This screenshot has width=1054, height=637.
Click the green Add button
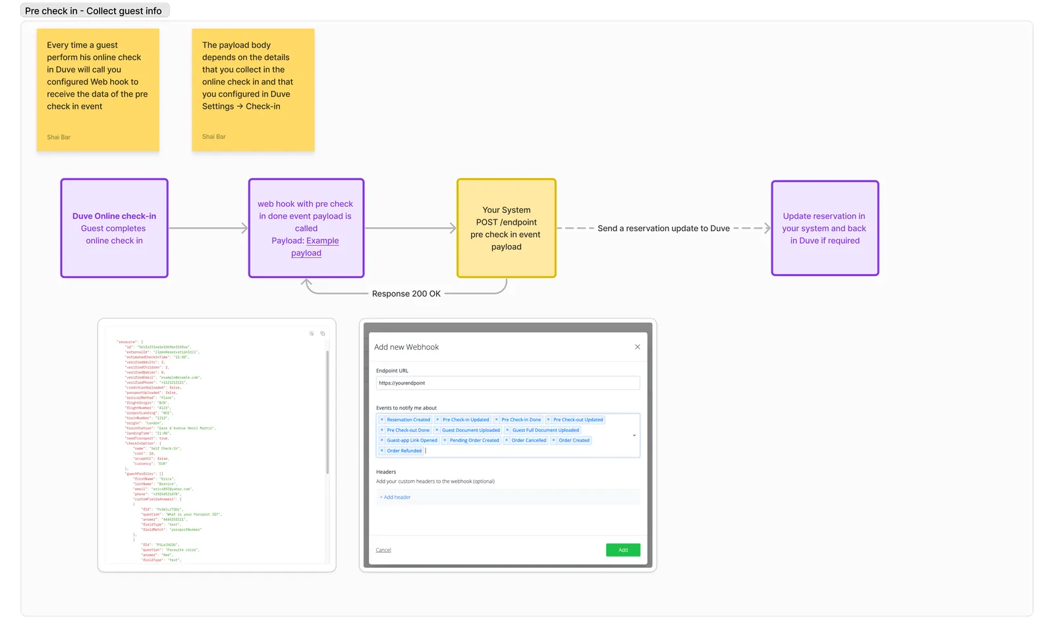point(623,550)
